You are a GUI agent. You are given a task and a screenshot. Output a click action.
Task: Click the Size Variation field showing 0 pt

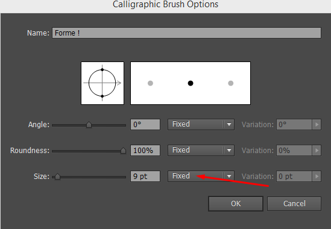click(x=294, y=176)
